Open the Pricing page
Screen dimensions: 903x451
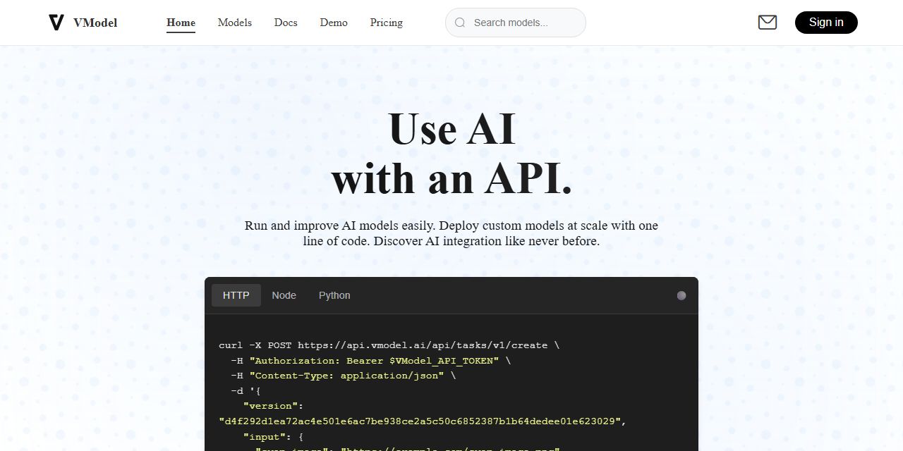pyautogui.click(x=387, y=23)
